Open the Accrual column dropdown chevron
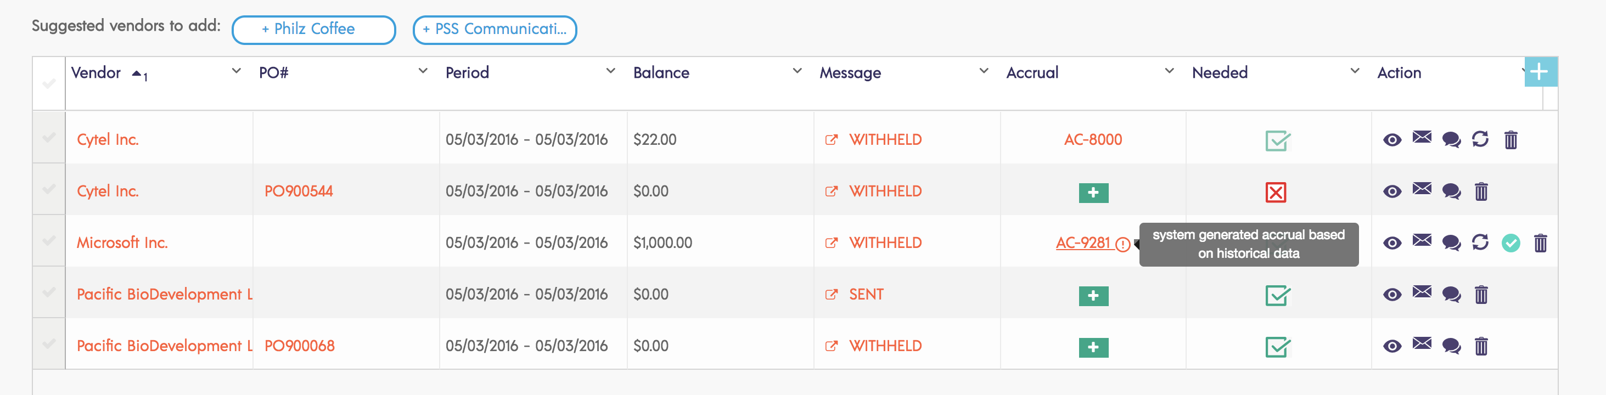This screenshot has height=395, width=1606. [1169, 71]
